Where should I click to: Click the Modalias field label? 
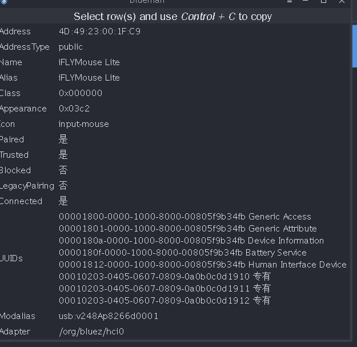[x=18, y=316]
